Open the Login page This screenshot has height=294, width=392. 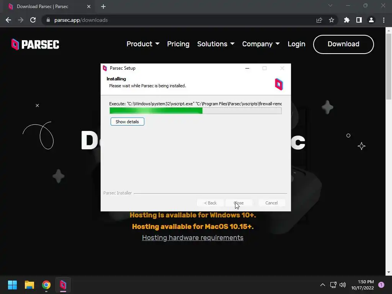(296, 44)
